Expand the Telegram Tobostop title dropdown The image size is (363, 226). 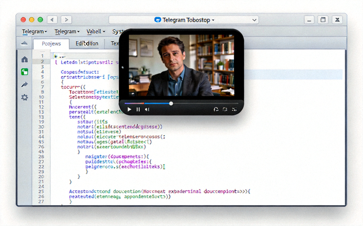(x=184, y=20)
